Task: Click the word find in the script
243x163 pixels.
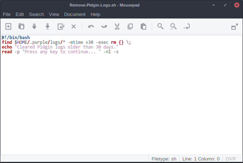Action: (x=7, y=42)
